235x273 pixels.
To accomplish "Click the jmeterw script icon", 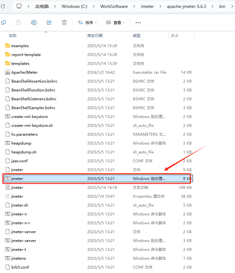I will [x=8, y=258].
